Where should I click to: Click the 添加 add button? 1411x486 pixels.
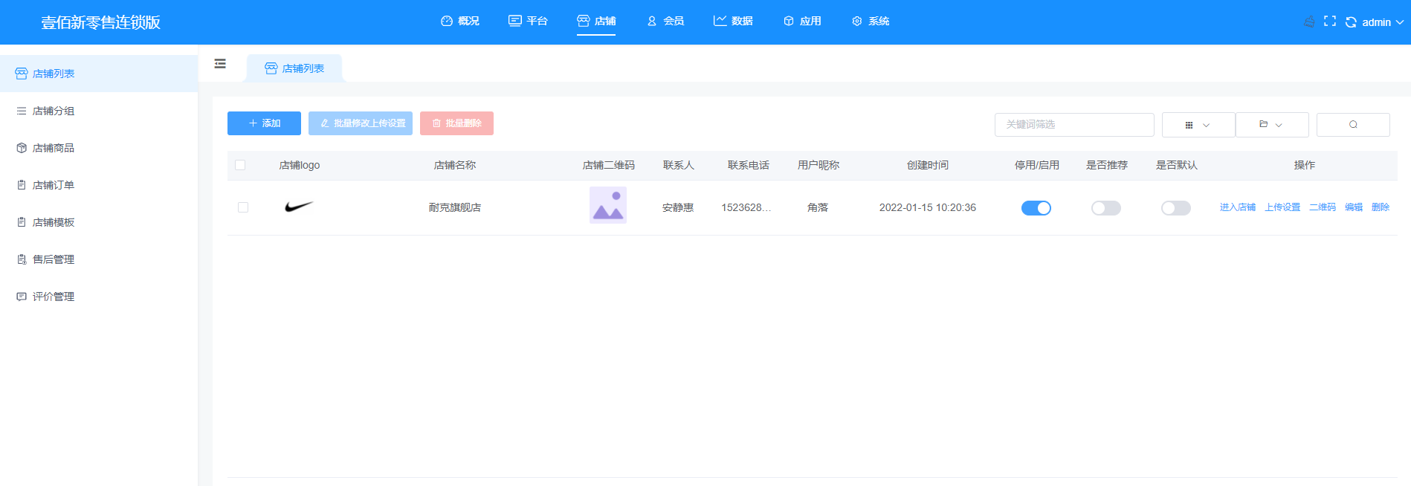click(x=264, y=123)
